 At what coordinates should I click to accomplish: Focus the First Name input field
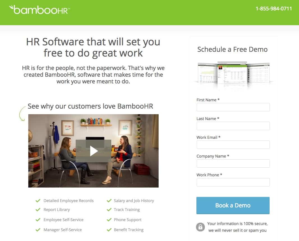(233, 107)
